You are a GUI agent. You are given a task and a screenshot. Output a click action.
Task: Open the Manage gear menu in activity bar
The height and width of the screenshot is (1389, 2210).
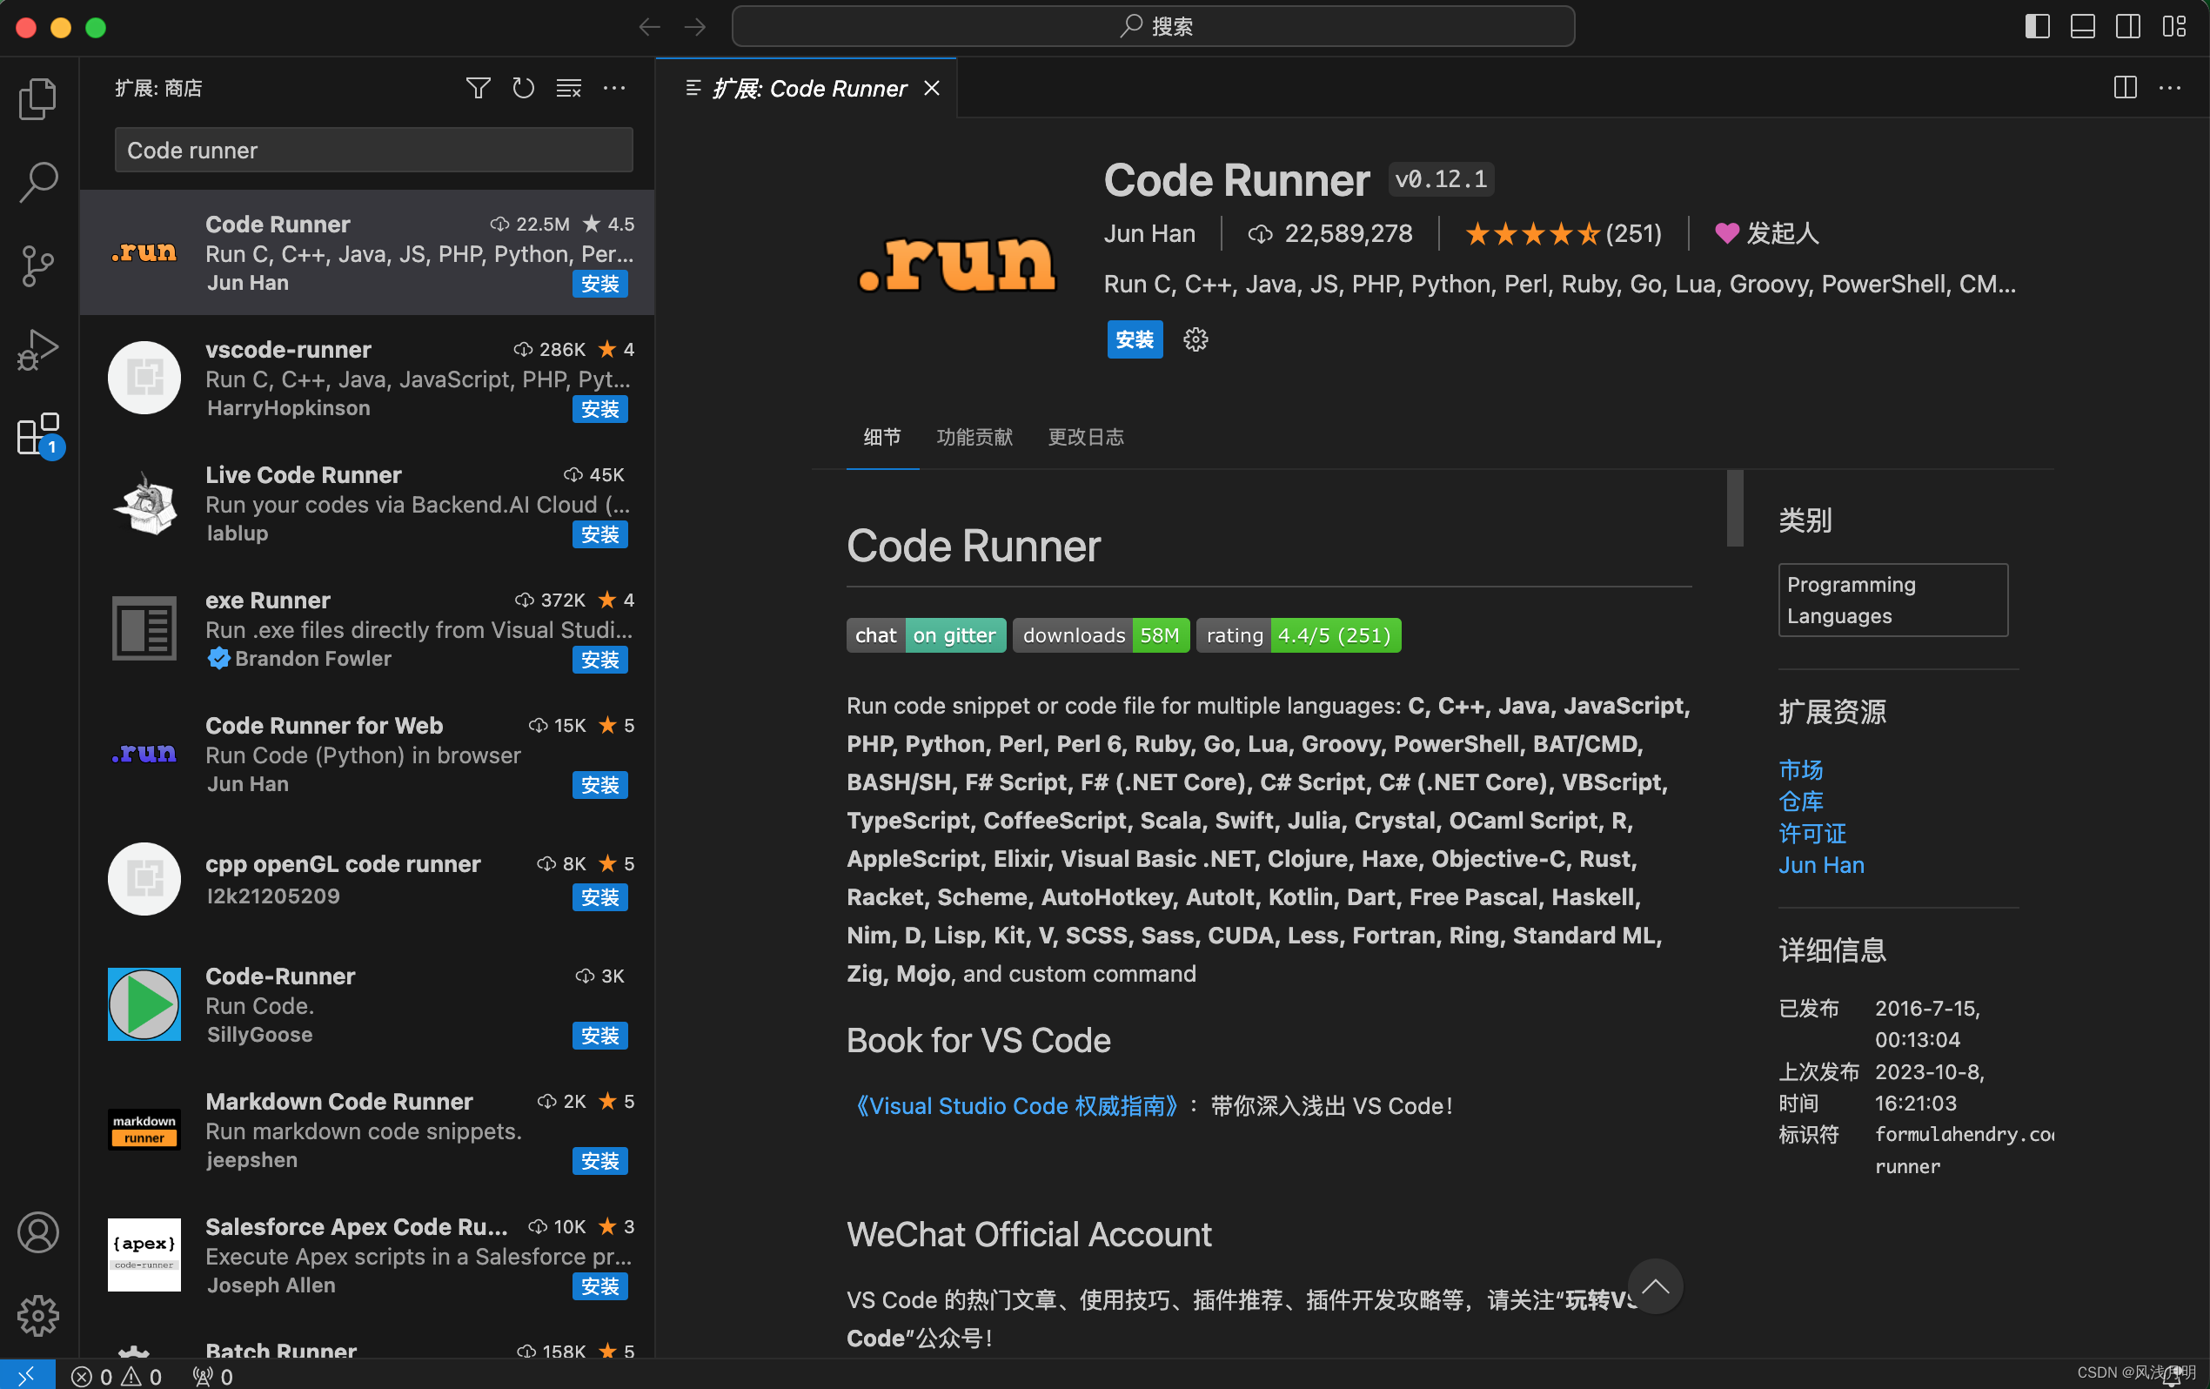37,1315
